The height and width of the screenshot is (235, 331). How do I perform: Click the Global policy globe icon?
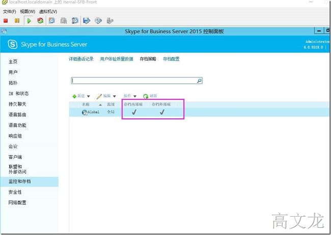(85, 112)
